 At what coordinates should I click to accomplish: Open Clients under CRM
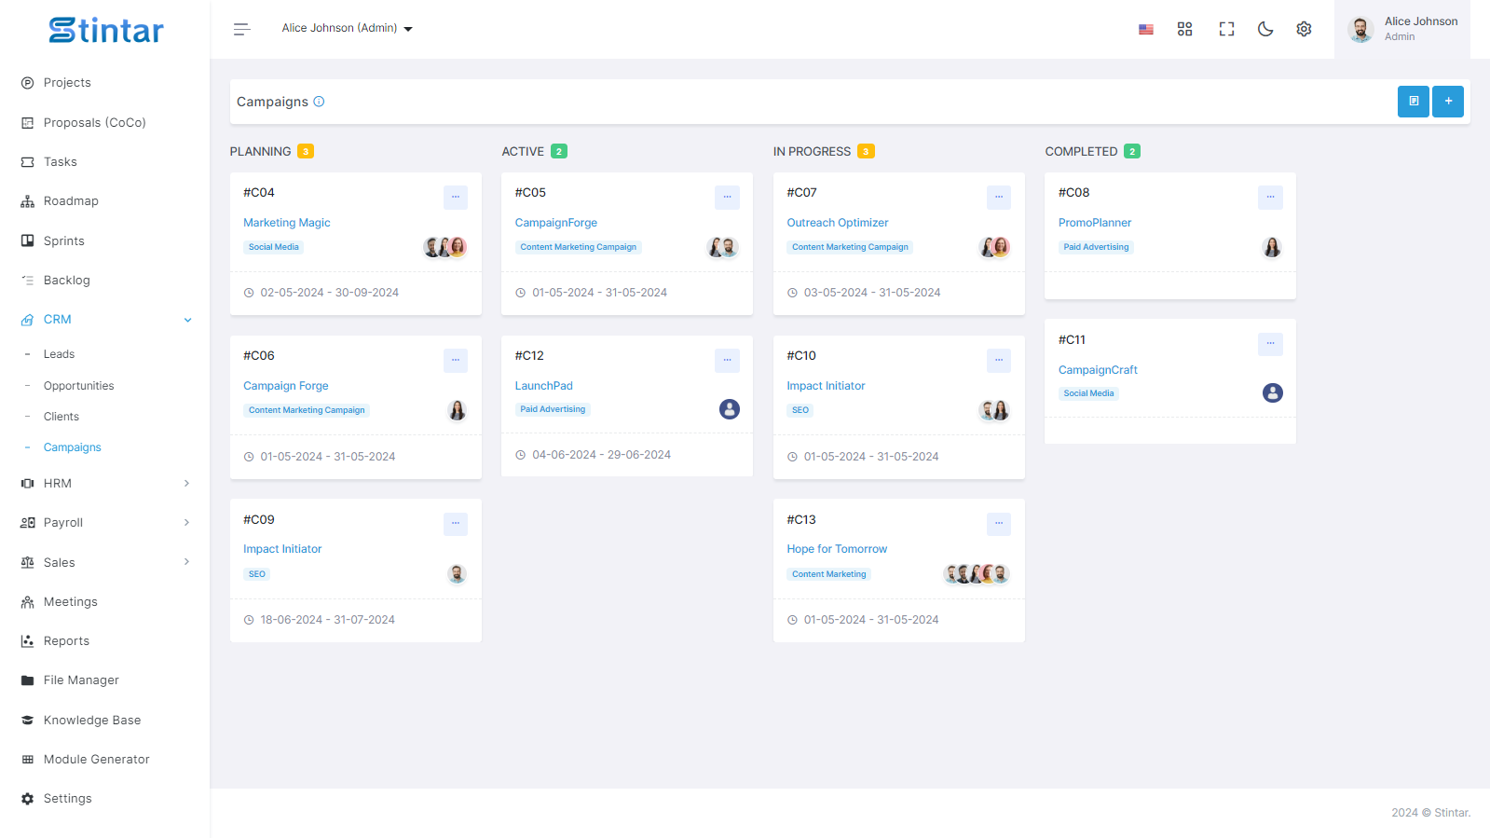click(62, 417)
